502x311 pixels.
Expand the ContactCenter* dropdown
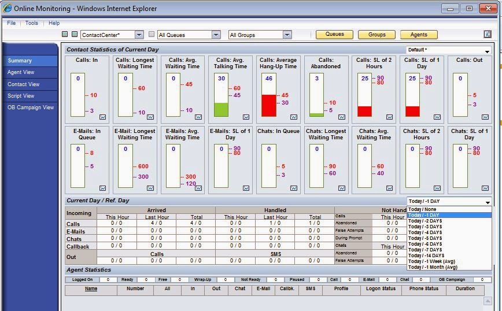point(139,35)
